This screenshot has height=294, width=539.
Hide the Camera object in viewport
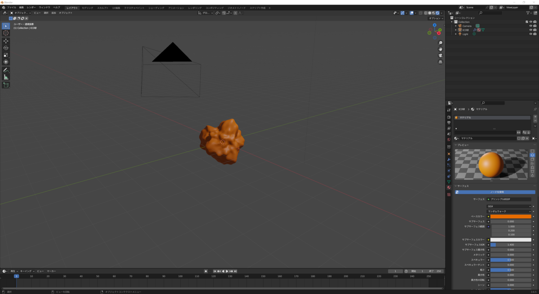[x=530, y=26]
